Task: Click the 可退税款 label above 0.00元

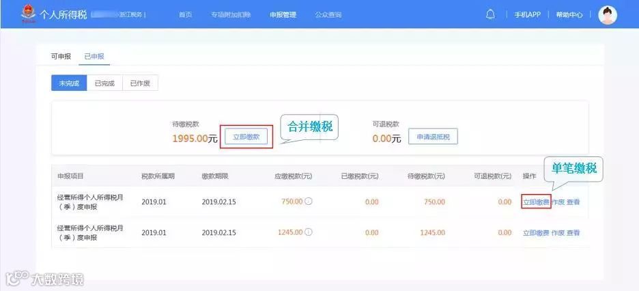Action: click(x=386, y=124)
